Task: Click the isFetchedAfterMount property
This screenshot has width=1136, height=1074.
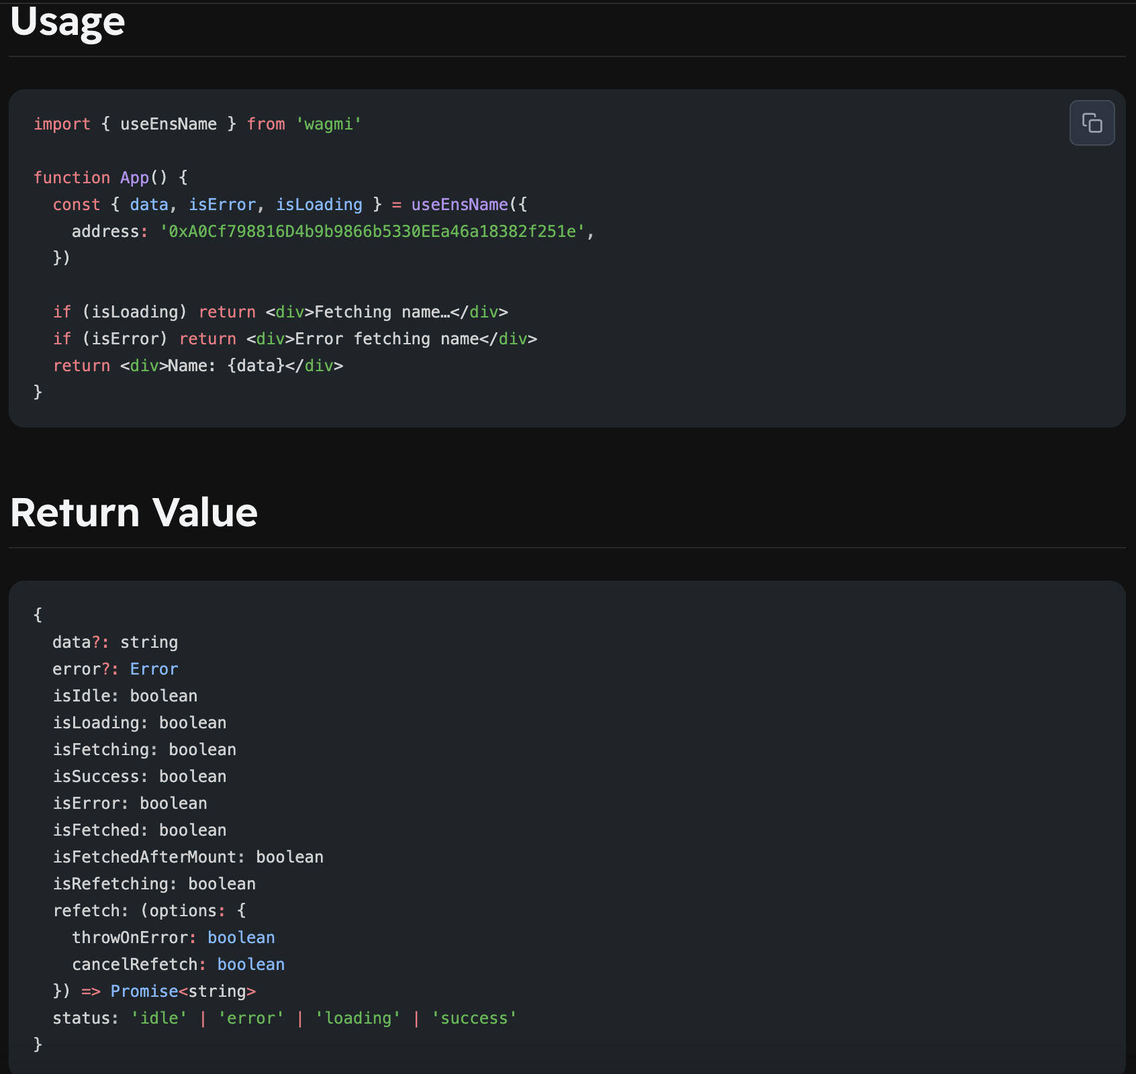Action: click(x=144, y=857)
